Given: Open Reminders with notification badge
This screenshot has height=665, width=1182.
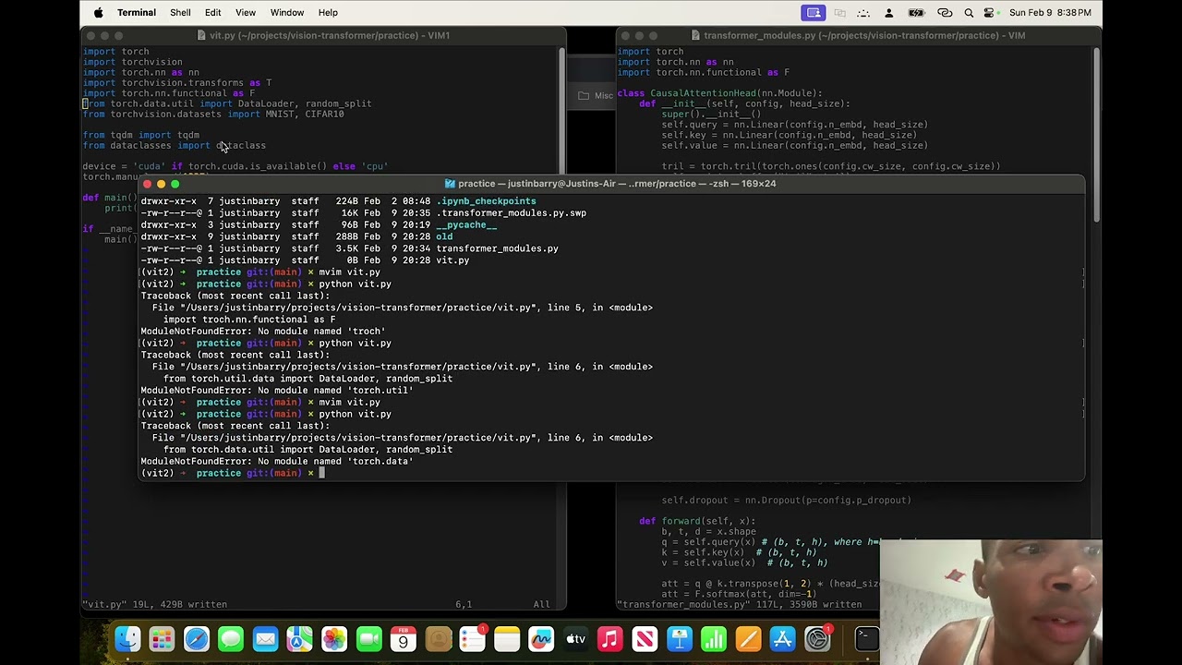Looking at the screenshot, I should click(x=472, y=638).
